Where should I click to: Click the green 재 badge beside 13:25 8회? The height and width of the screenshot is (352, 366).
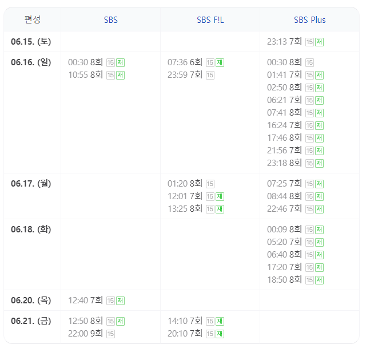click(x=220, y=209)
